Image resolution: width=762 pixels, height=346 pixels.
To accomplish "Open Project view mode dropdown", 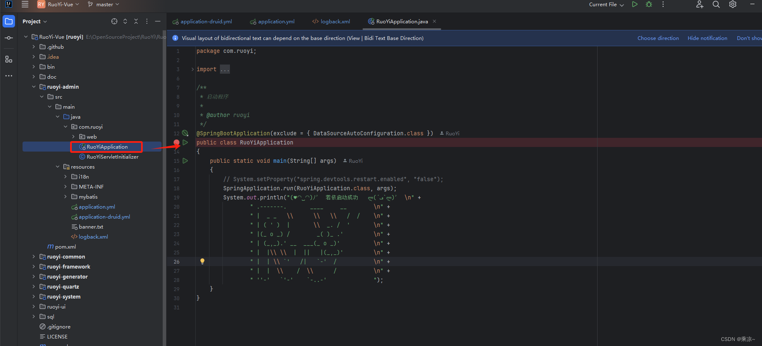I will pos(35,21).
